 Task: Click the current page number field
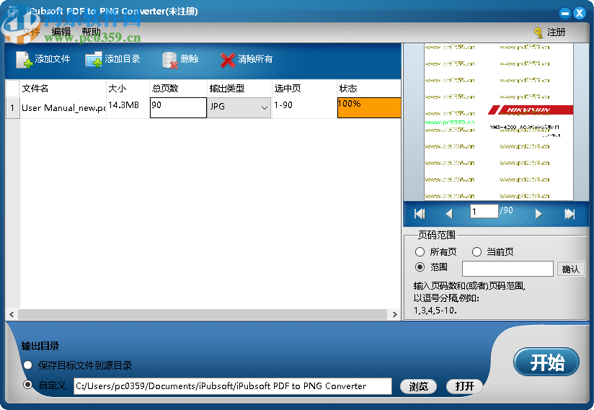pyautogui.click(x=484, y=211)
